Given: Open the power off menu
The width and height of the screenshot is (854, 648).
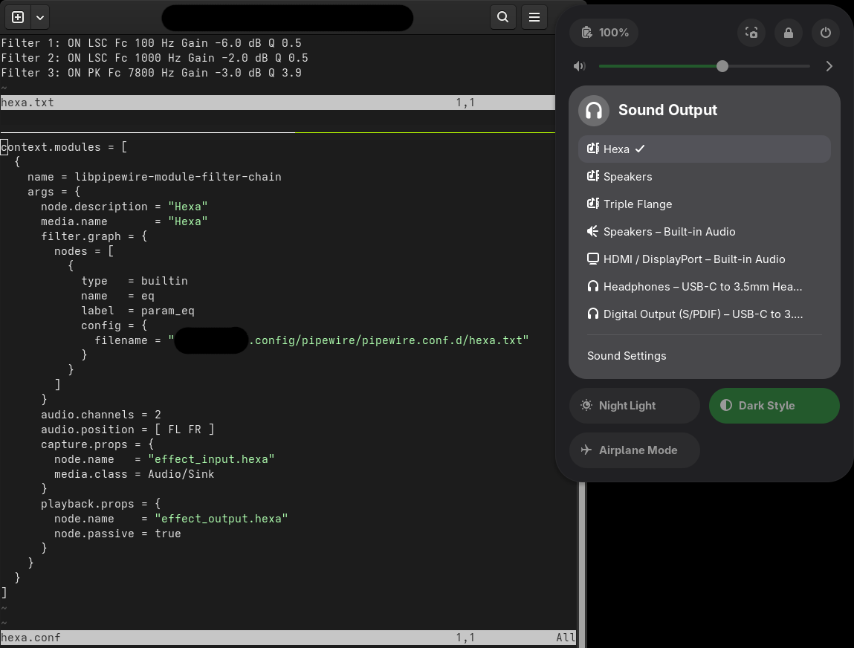Looking at the screenshot, I should tap(826, 33).
